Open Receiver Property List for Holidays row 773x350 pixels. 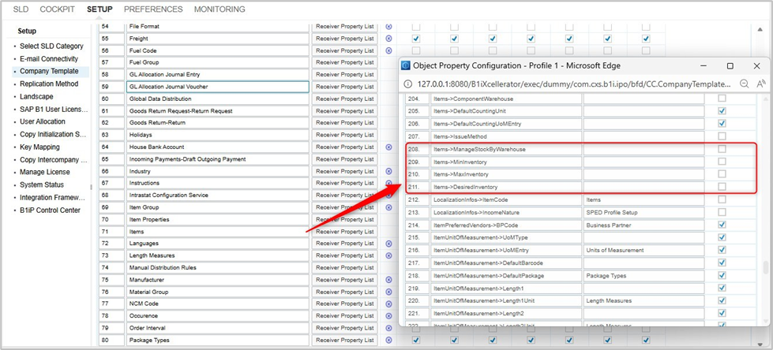click(x=344, y=135)
